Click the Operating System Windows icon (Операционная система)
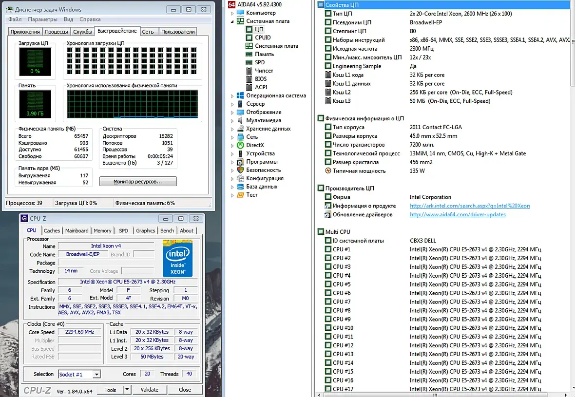The image size is (575, 397). pos(240,95)
